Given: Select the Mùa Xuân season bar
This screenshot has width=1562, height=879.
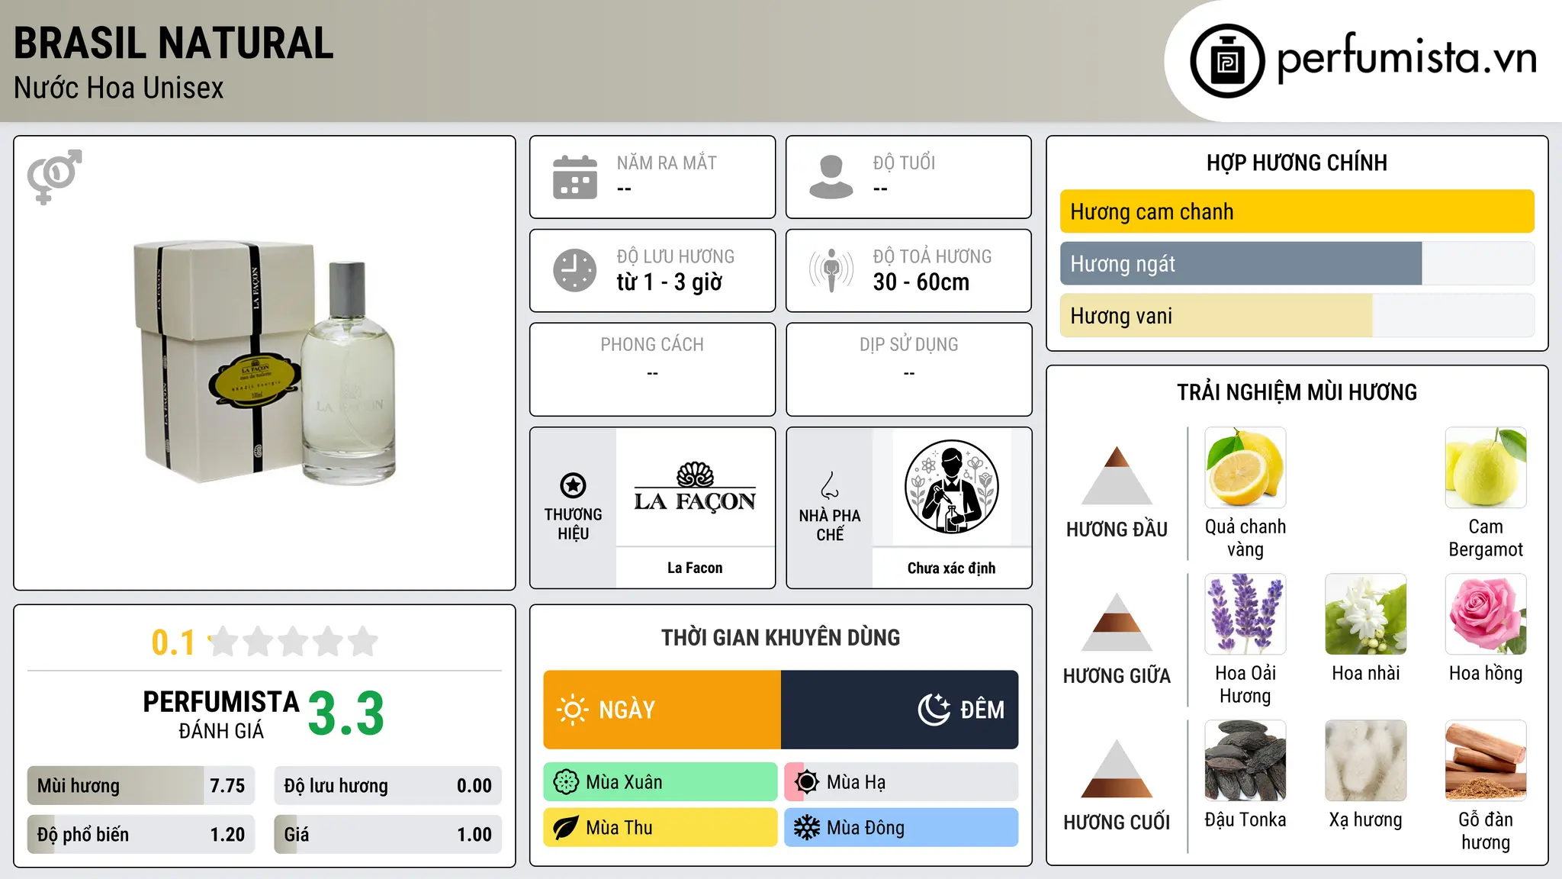Looking at the screenshot, I should (x=660, y=782).
